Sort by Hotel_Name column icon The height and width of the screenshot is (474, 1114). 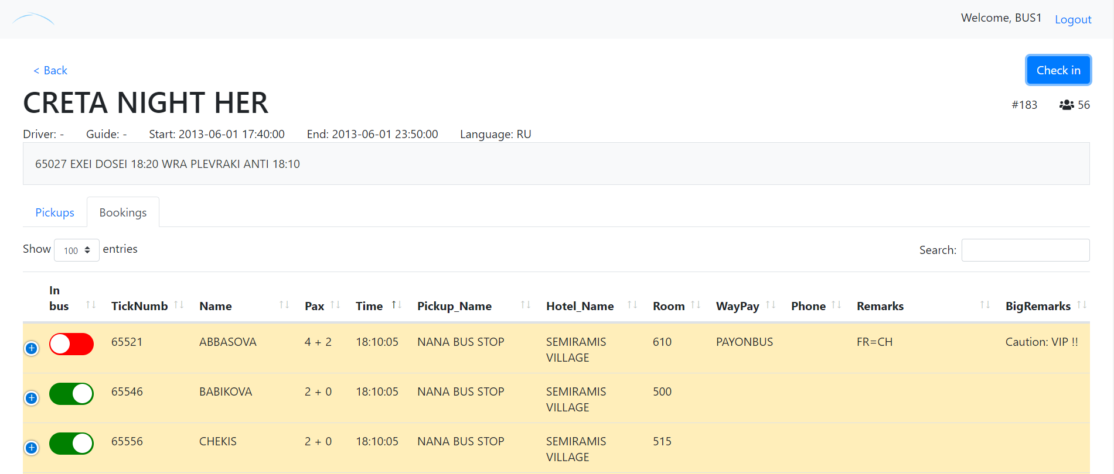click(x=632, y=305)
